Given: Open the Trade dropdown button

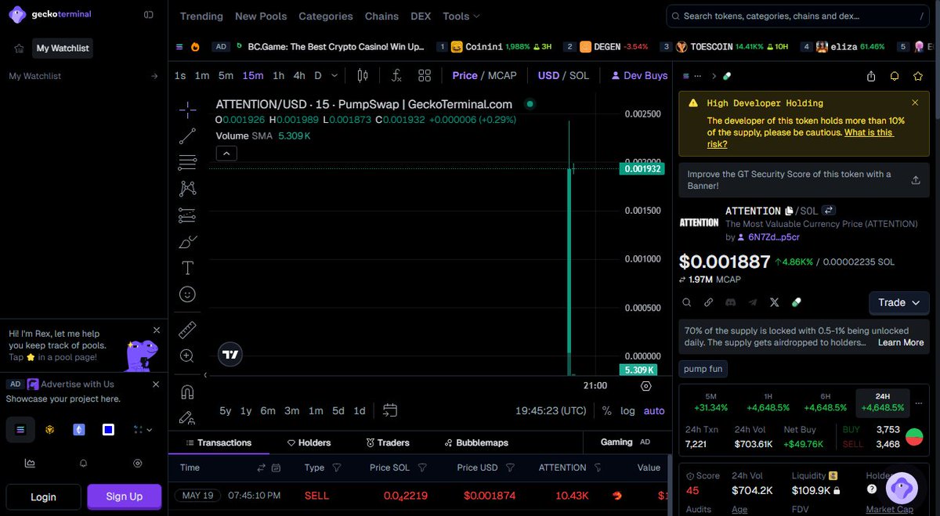Looking at the screenshot, I should (899, 302).
